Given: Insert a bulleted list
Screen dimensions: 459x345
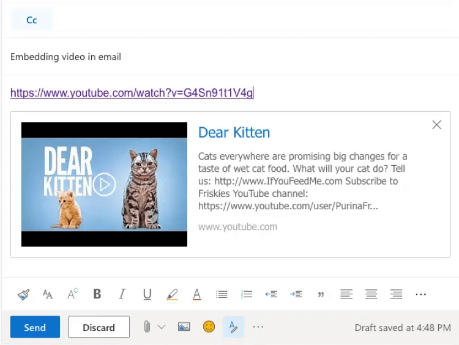Looking at the screenshot, I should 222,294.
